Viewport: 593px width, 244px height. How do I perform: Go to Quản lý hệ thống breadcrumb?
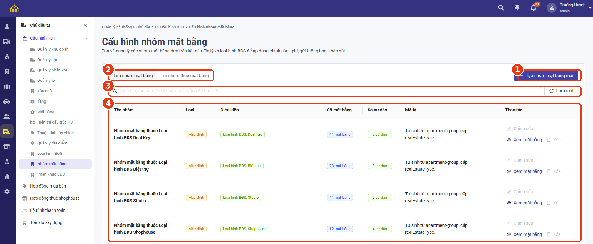pyautogui.click(x=117, y=27)
